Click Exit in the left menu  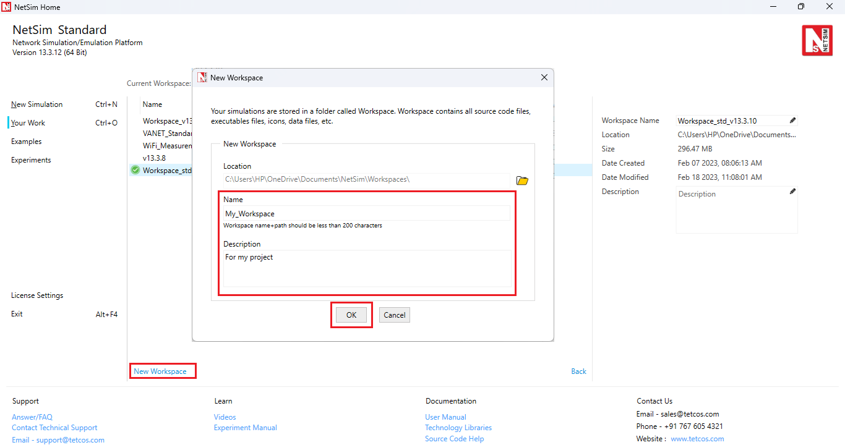click(x=17, y=314)
